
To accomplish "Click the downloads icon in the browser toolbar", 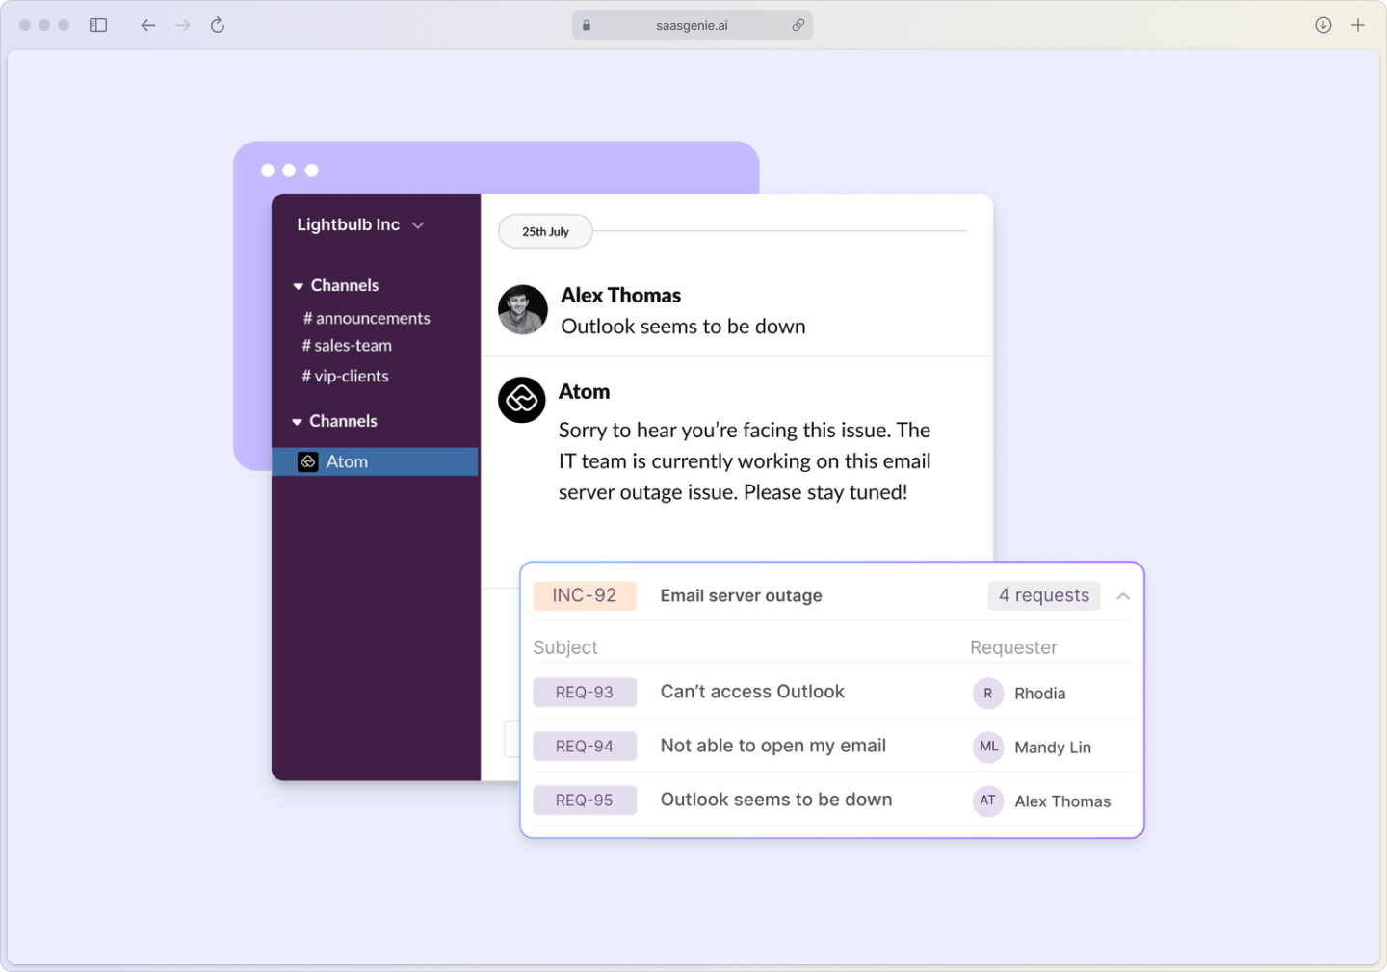I will 1322,25.
